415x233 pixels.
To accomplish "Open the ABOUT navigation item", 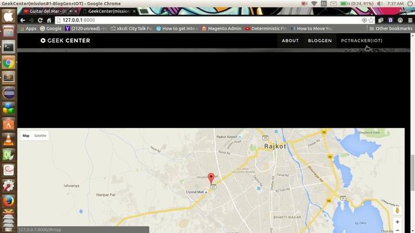I will coord(290,41).
